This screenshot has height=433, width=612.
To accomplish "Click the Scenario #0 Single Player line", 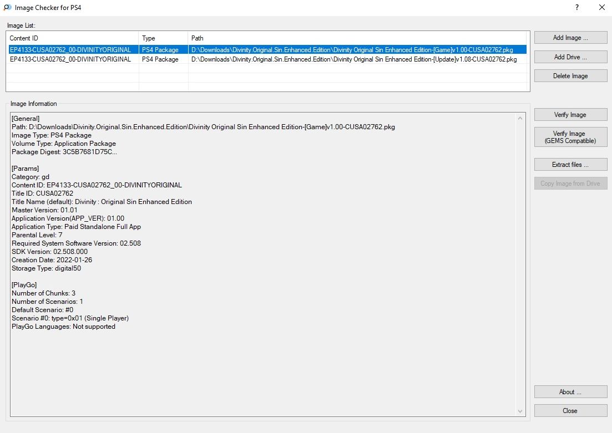I will click(70, 318).
